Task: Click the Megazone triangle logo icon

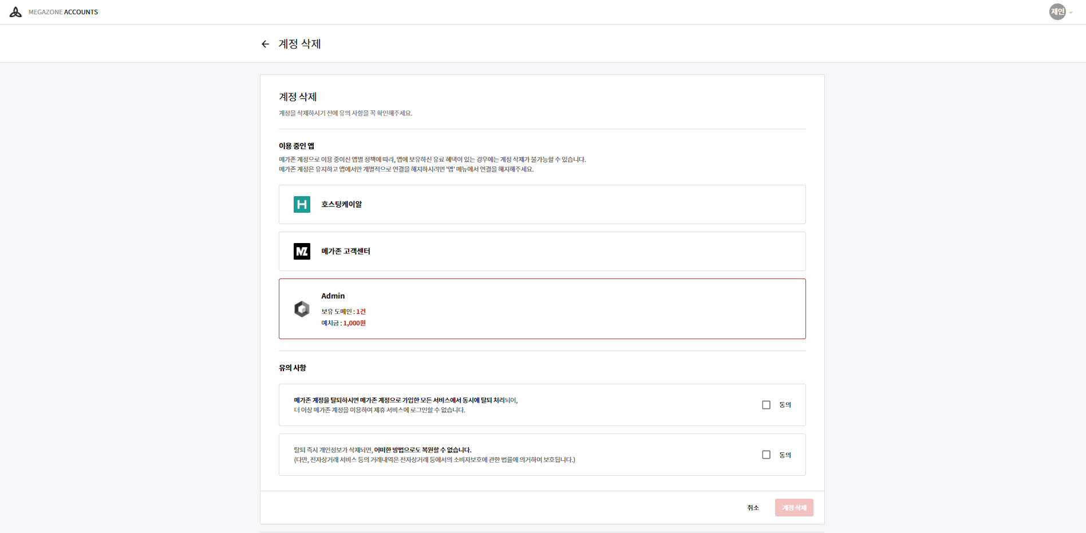Action: [15, 12]
